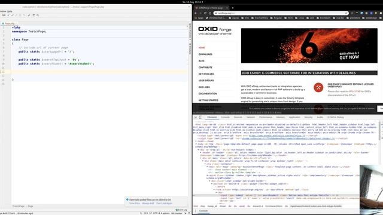
Task: Open the Vim bookmarks folder
Action: tap(245, 18)
